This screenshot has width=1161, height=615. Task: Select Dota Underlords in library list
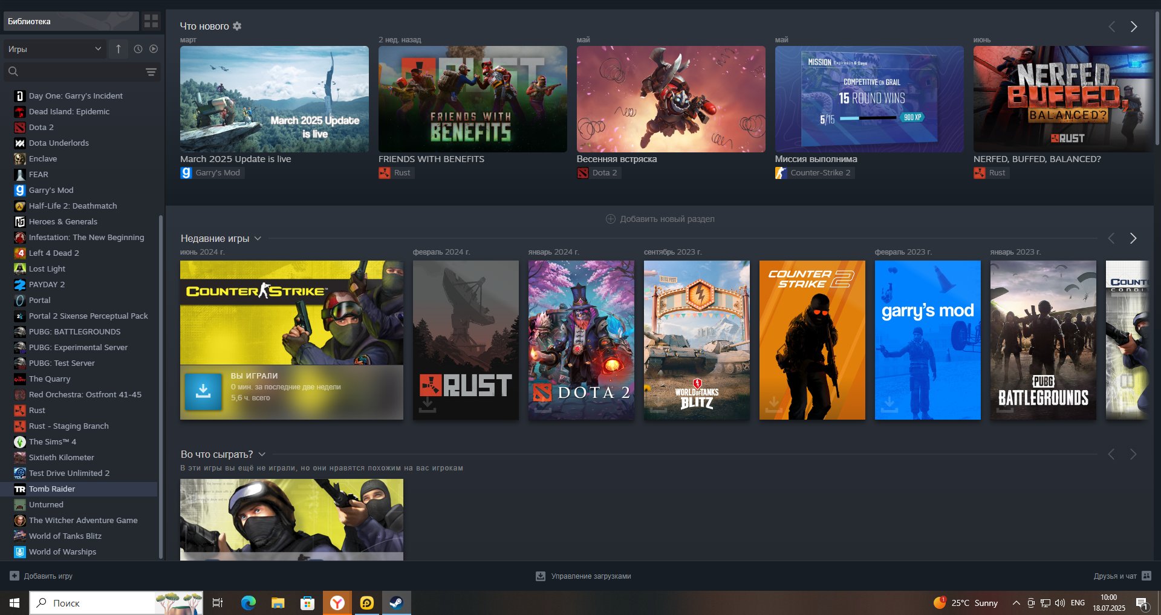click(x=80, y=143)
